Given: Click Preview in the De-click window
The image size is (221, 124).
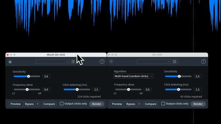Looking at the screenshot, I should [x=117, y=104].
